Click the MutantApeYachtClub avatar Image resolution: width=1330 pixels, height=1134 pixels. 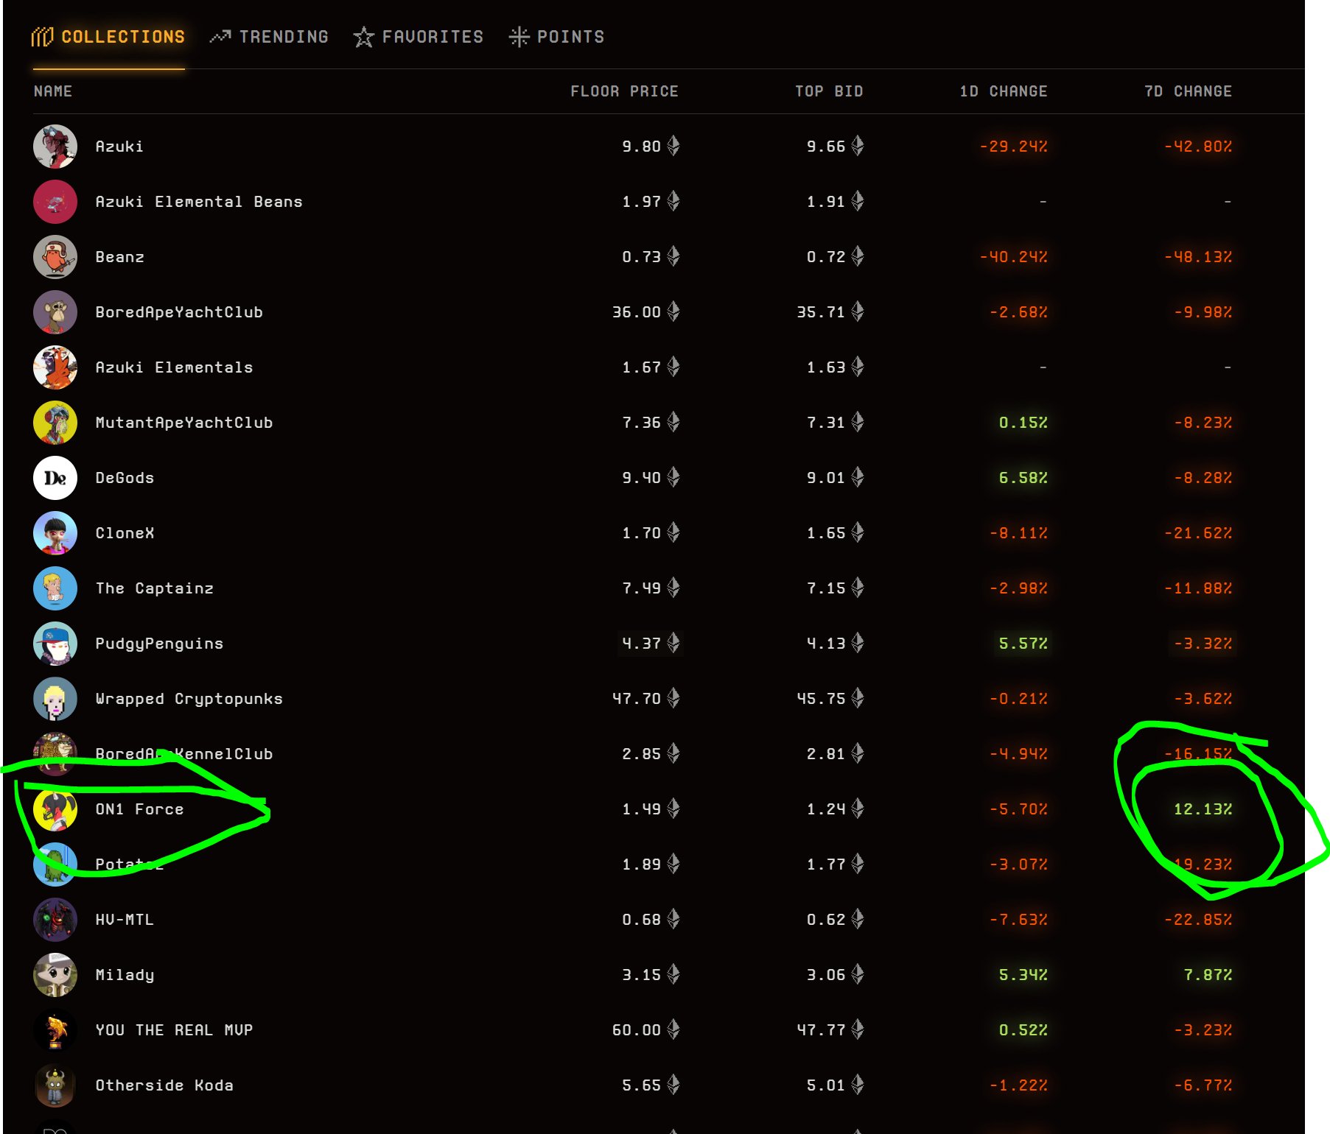coord(55,423)
